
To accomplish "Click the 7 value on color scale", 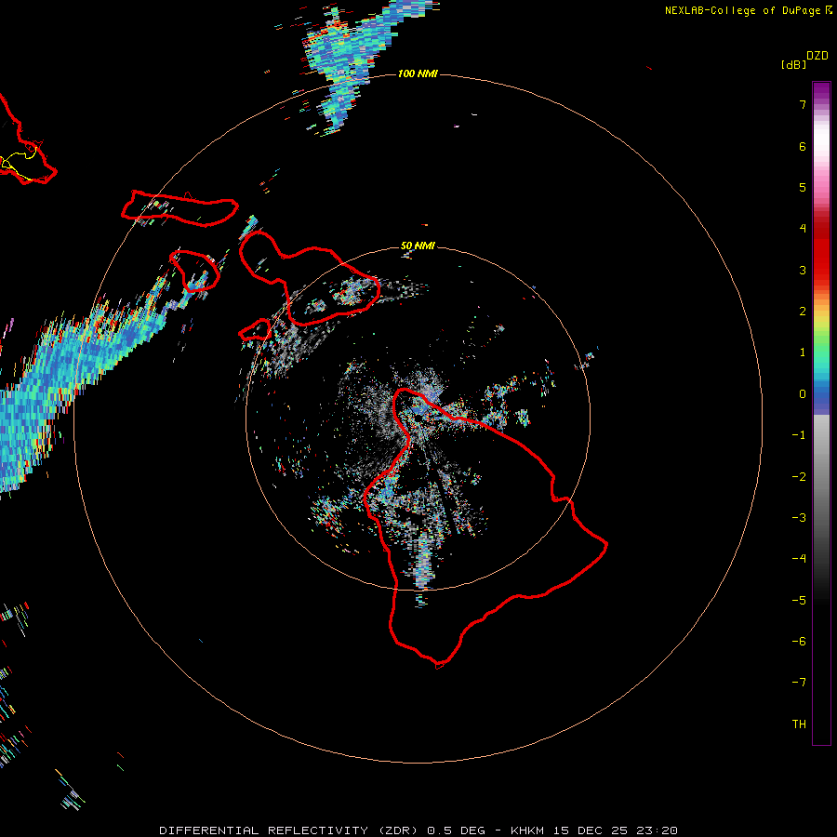I will [803, 104].
